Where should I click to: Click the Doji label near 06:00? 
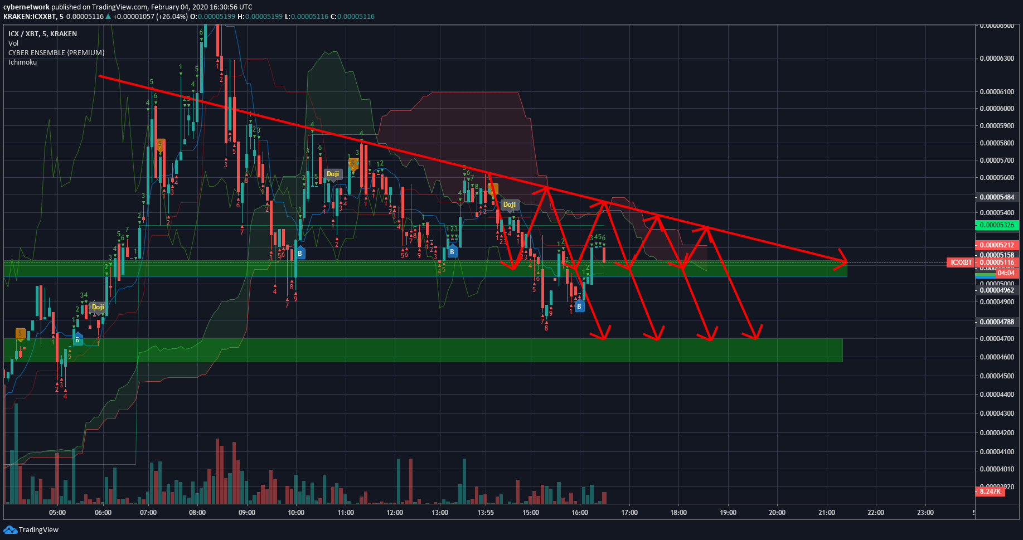coord(98,307)
